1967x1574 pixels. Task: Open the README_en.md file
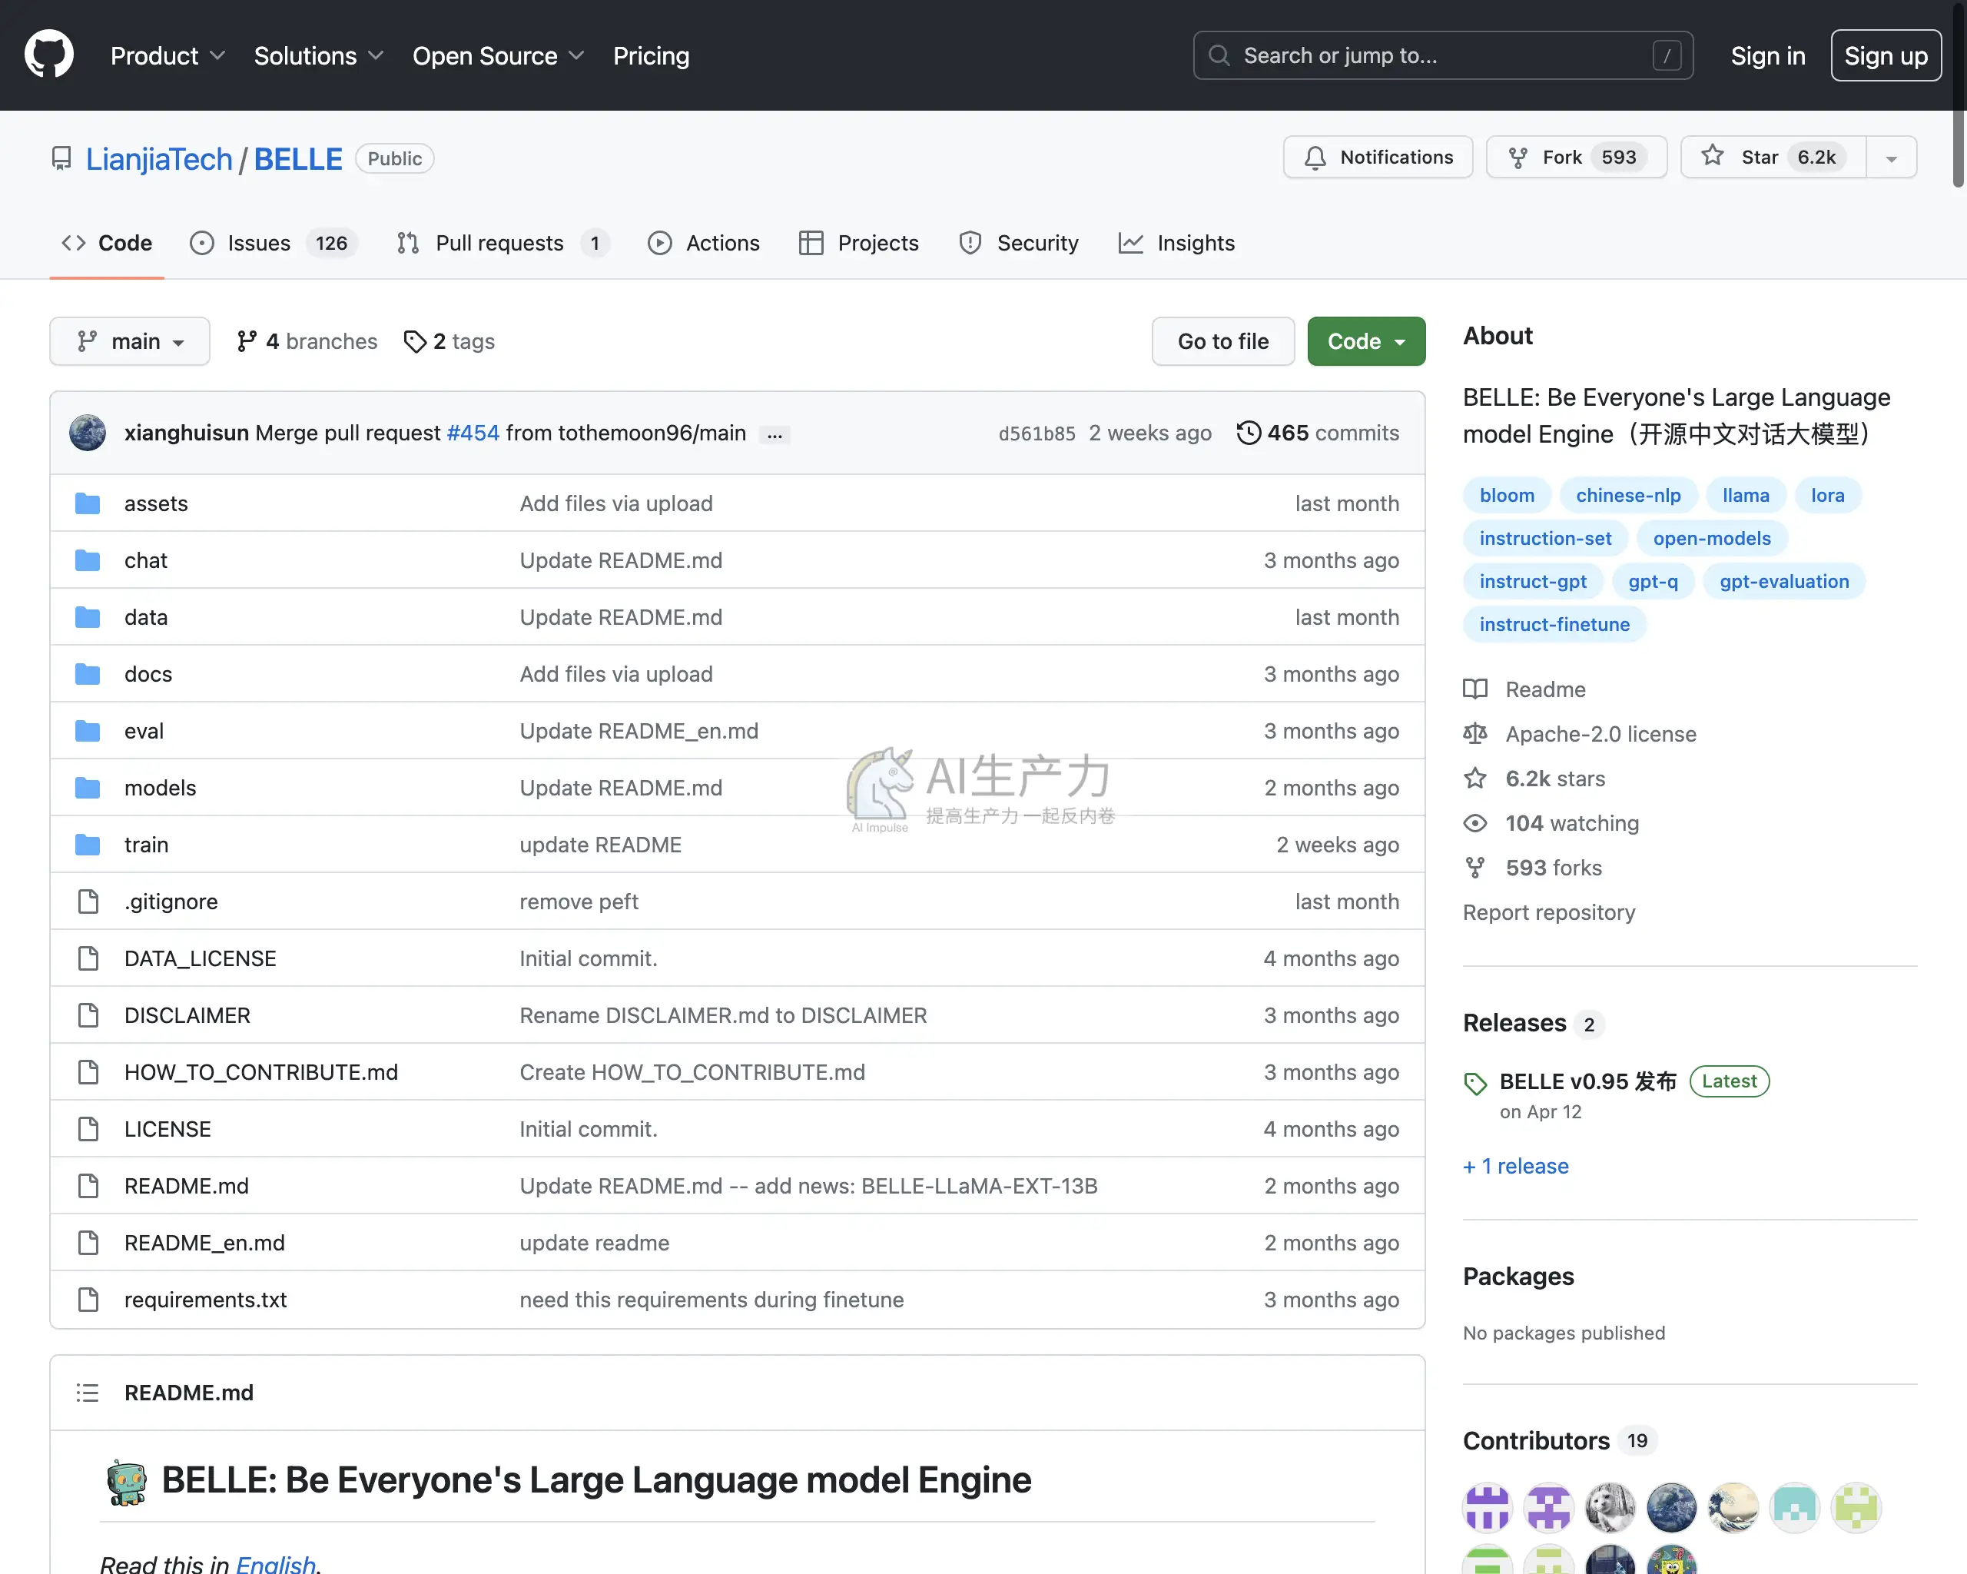pyautogui.click(x=204, y=1243)
